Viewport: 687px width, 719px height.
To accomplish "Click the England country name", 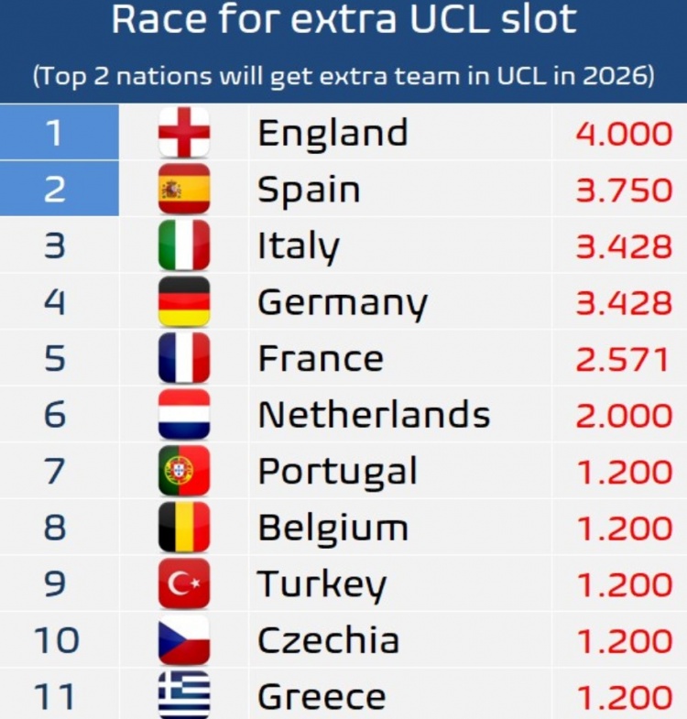I will [333, 134].
